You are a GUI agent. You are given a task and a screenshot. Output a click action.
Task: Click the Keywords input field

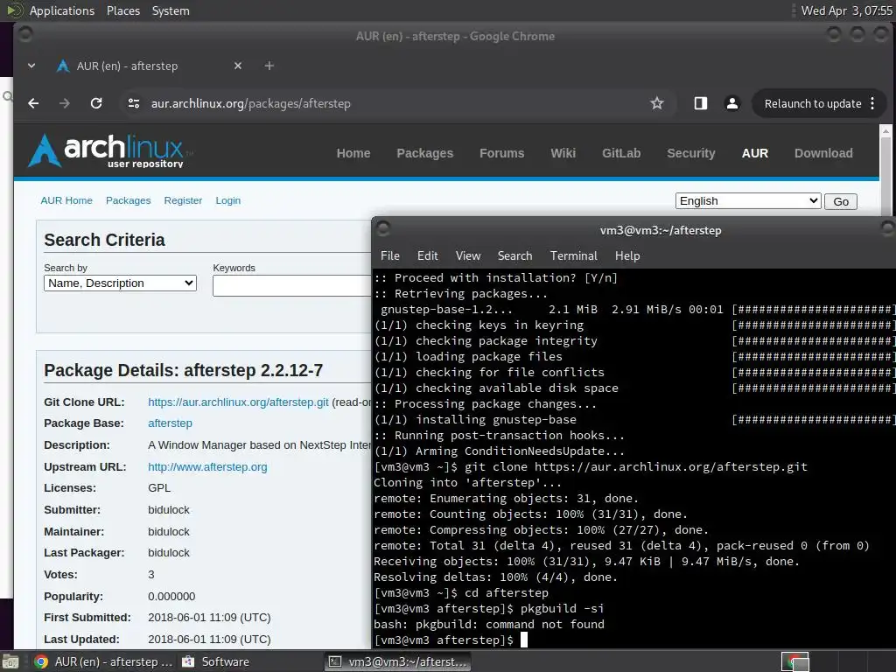[292, 286]
